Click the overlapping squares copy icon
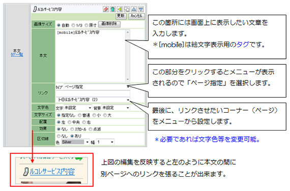The height and width of the screenshot is (191, 290). (x=127, y=9)
